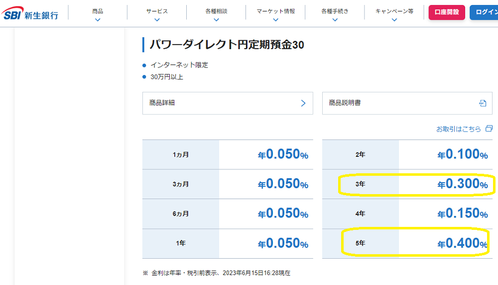Image resolution: width=498 pixels, height=285 pixels.
Task: Click the 0.050% rate for 1年
Action: click(x=283, y=243)
